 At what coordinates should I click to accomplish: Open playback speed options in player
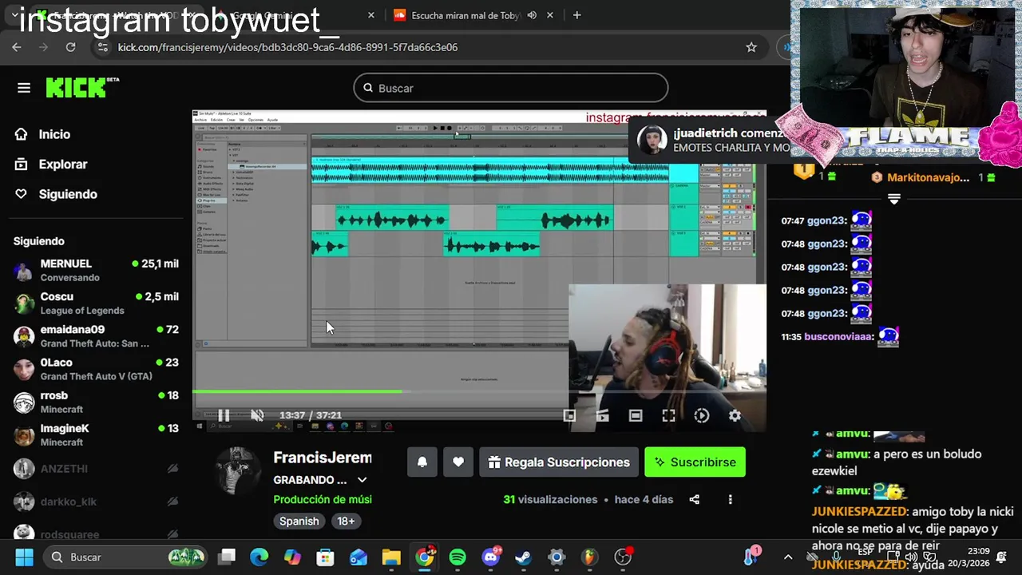coord(702,415)
